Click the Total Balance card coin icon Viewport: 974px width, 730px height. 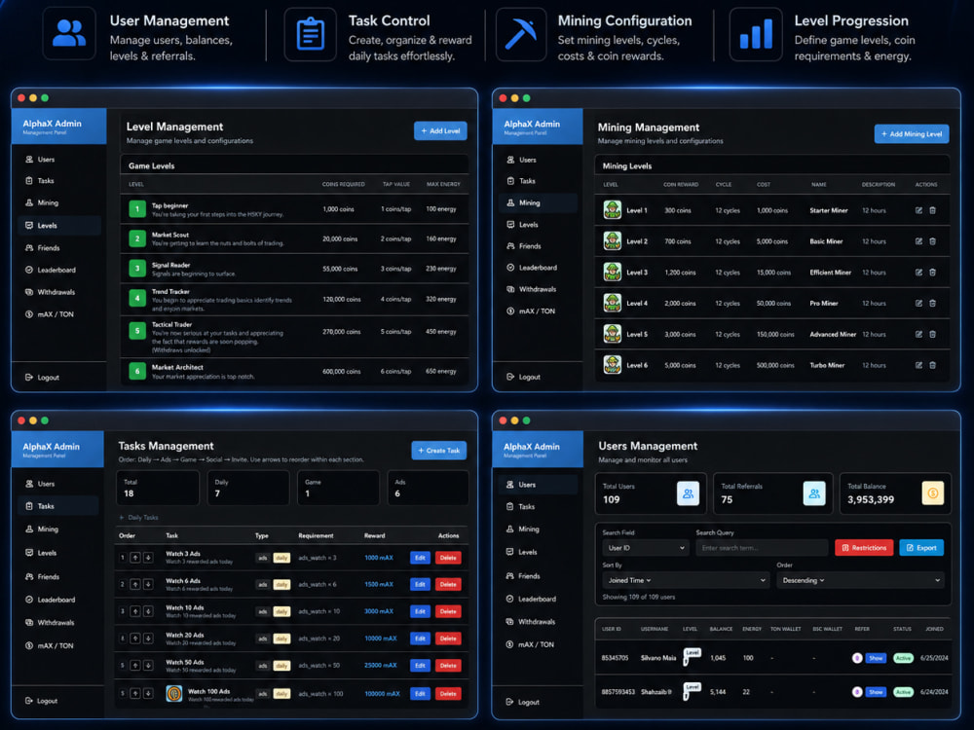click(933, 493)
